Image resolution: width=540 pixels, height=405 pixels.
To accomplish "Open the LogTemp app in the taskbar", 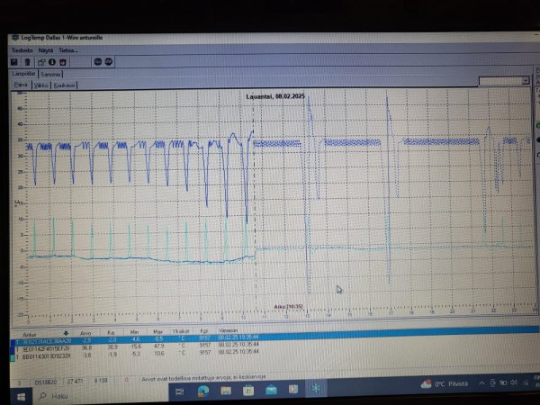I will [x=317, y=389].
